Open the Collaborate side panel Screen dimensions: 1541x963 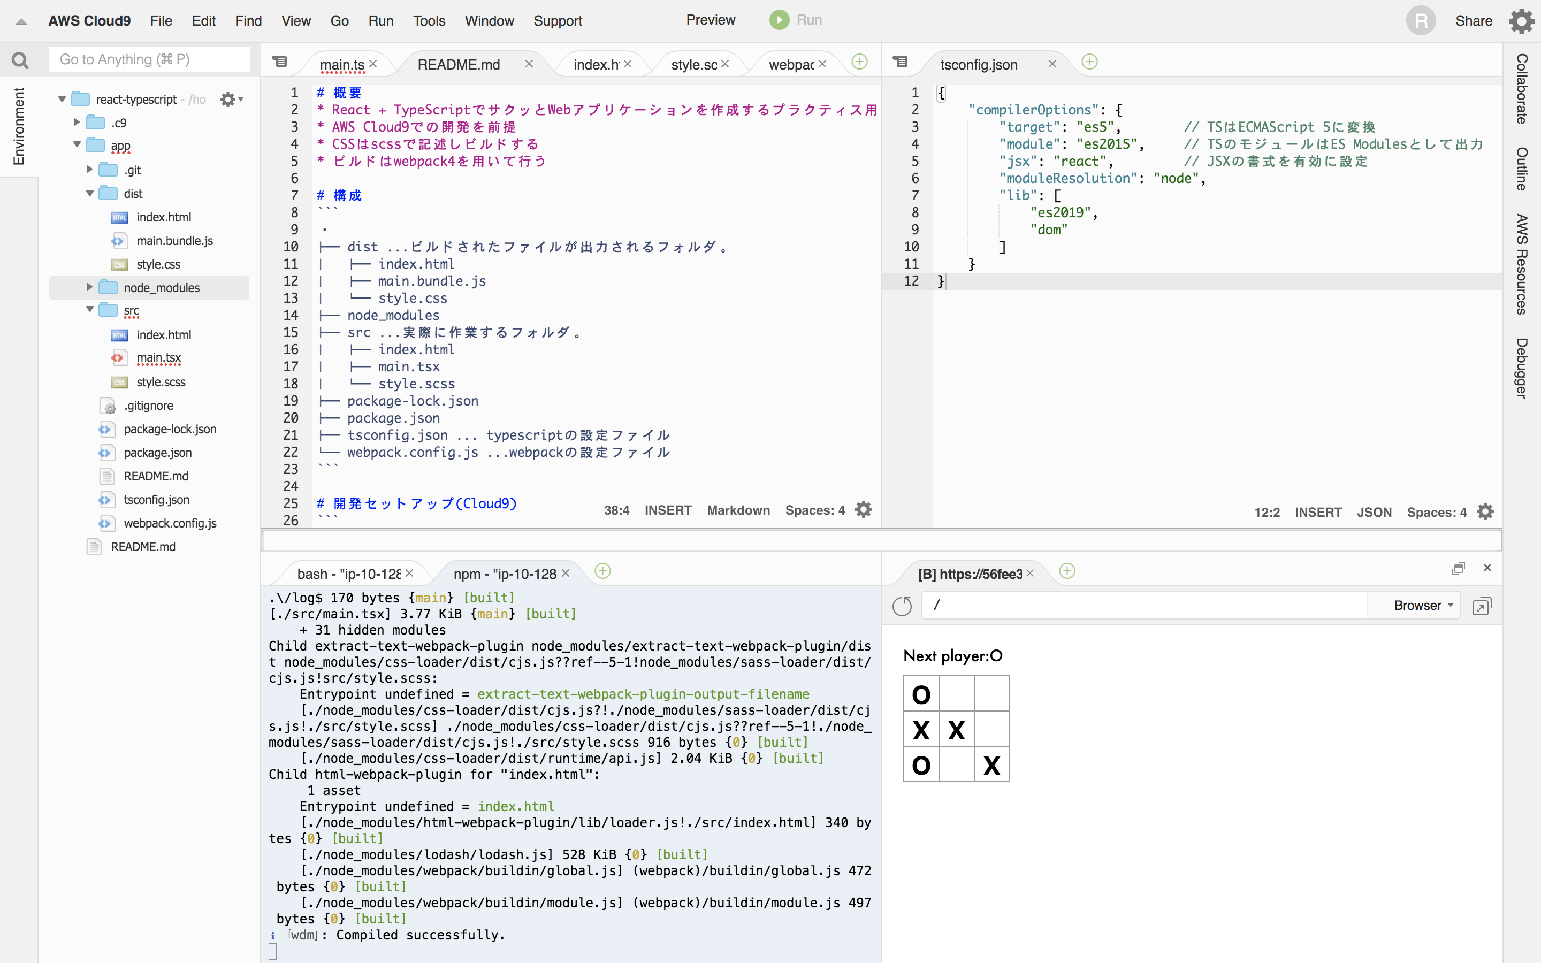[1522, 88]
